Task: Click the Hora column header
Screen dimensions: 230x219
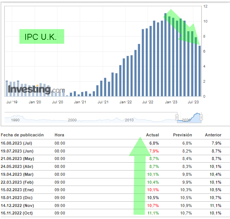Action: click(x=59, y=135)
